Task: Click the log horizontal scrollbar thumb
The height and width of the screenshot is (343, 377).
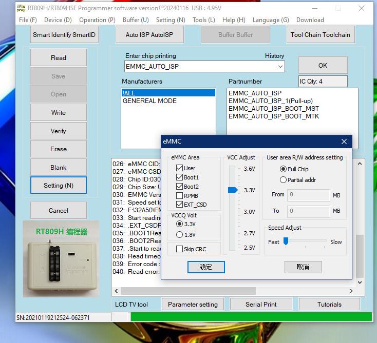Action: pyautogui.click(x=188, y=291)
